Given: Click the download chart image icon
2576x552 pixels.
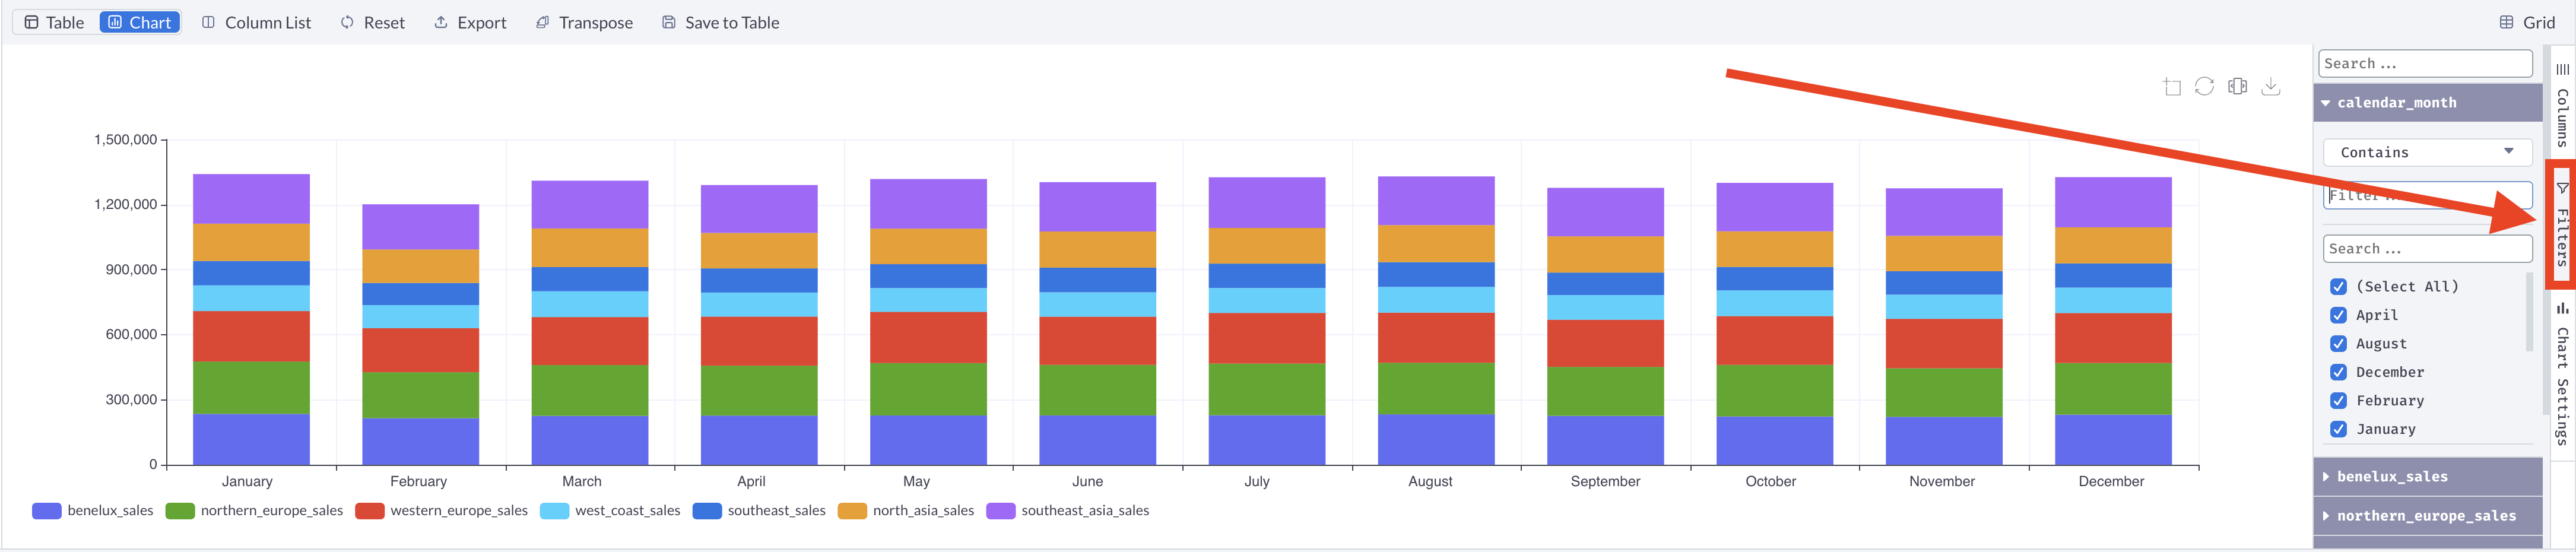Looking at the screenshot, I should [2270, 87].
